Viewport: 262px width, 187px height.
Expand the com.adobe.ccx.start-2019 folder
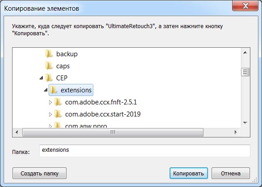50,114
